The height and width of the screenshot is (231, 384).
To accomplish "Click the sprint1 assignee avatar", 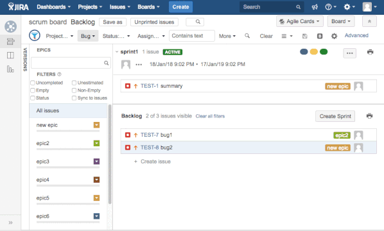I will coord(126,64).
